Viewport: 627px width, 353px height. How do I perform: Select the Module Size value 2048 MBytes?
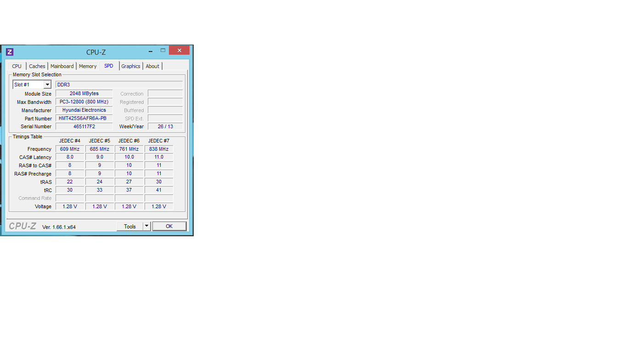tap(84, 93)
